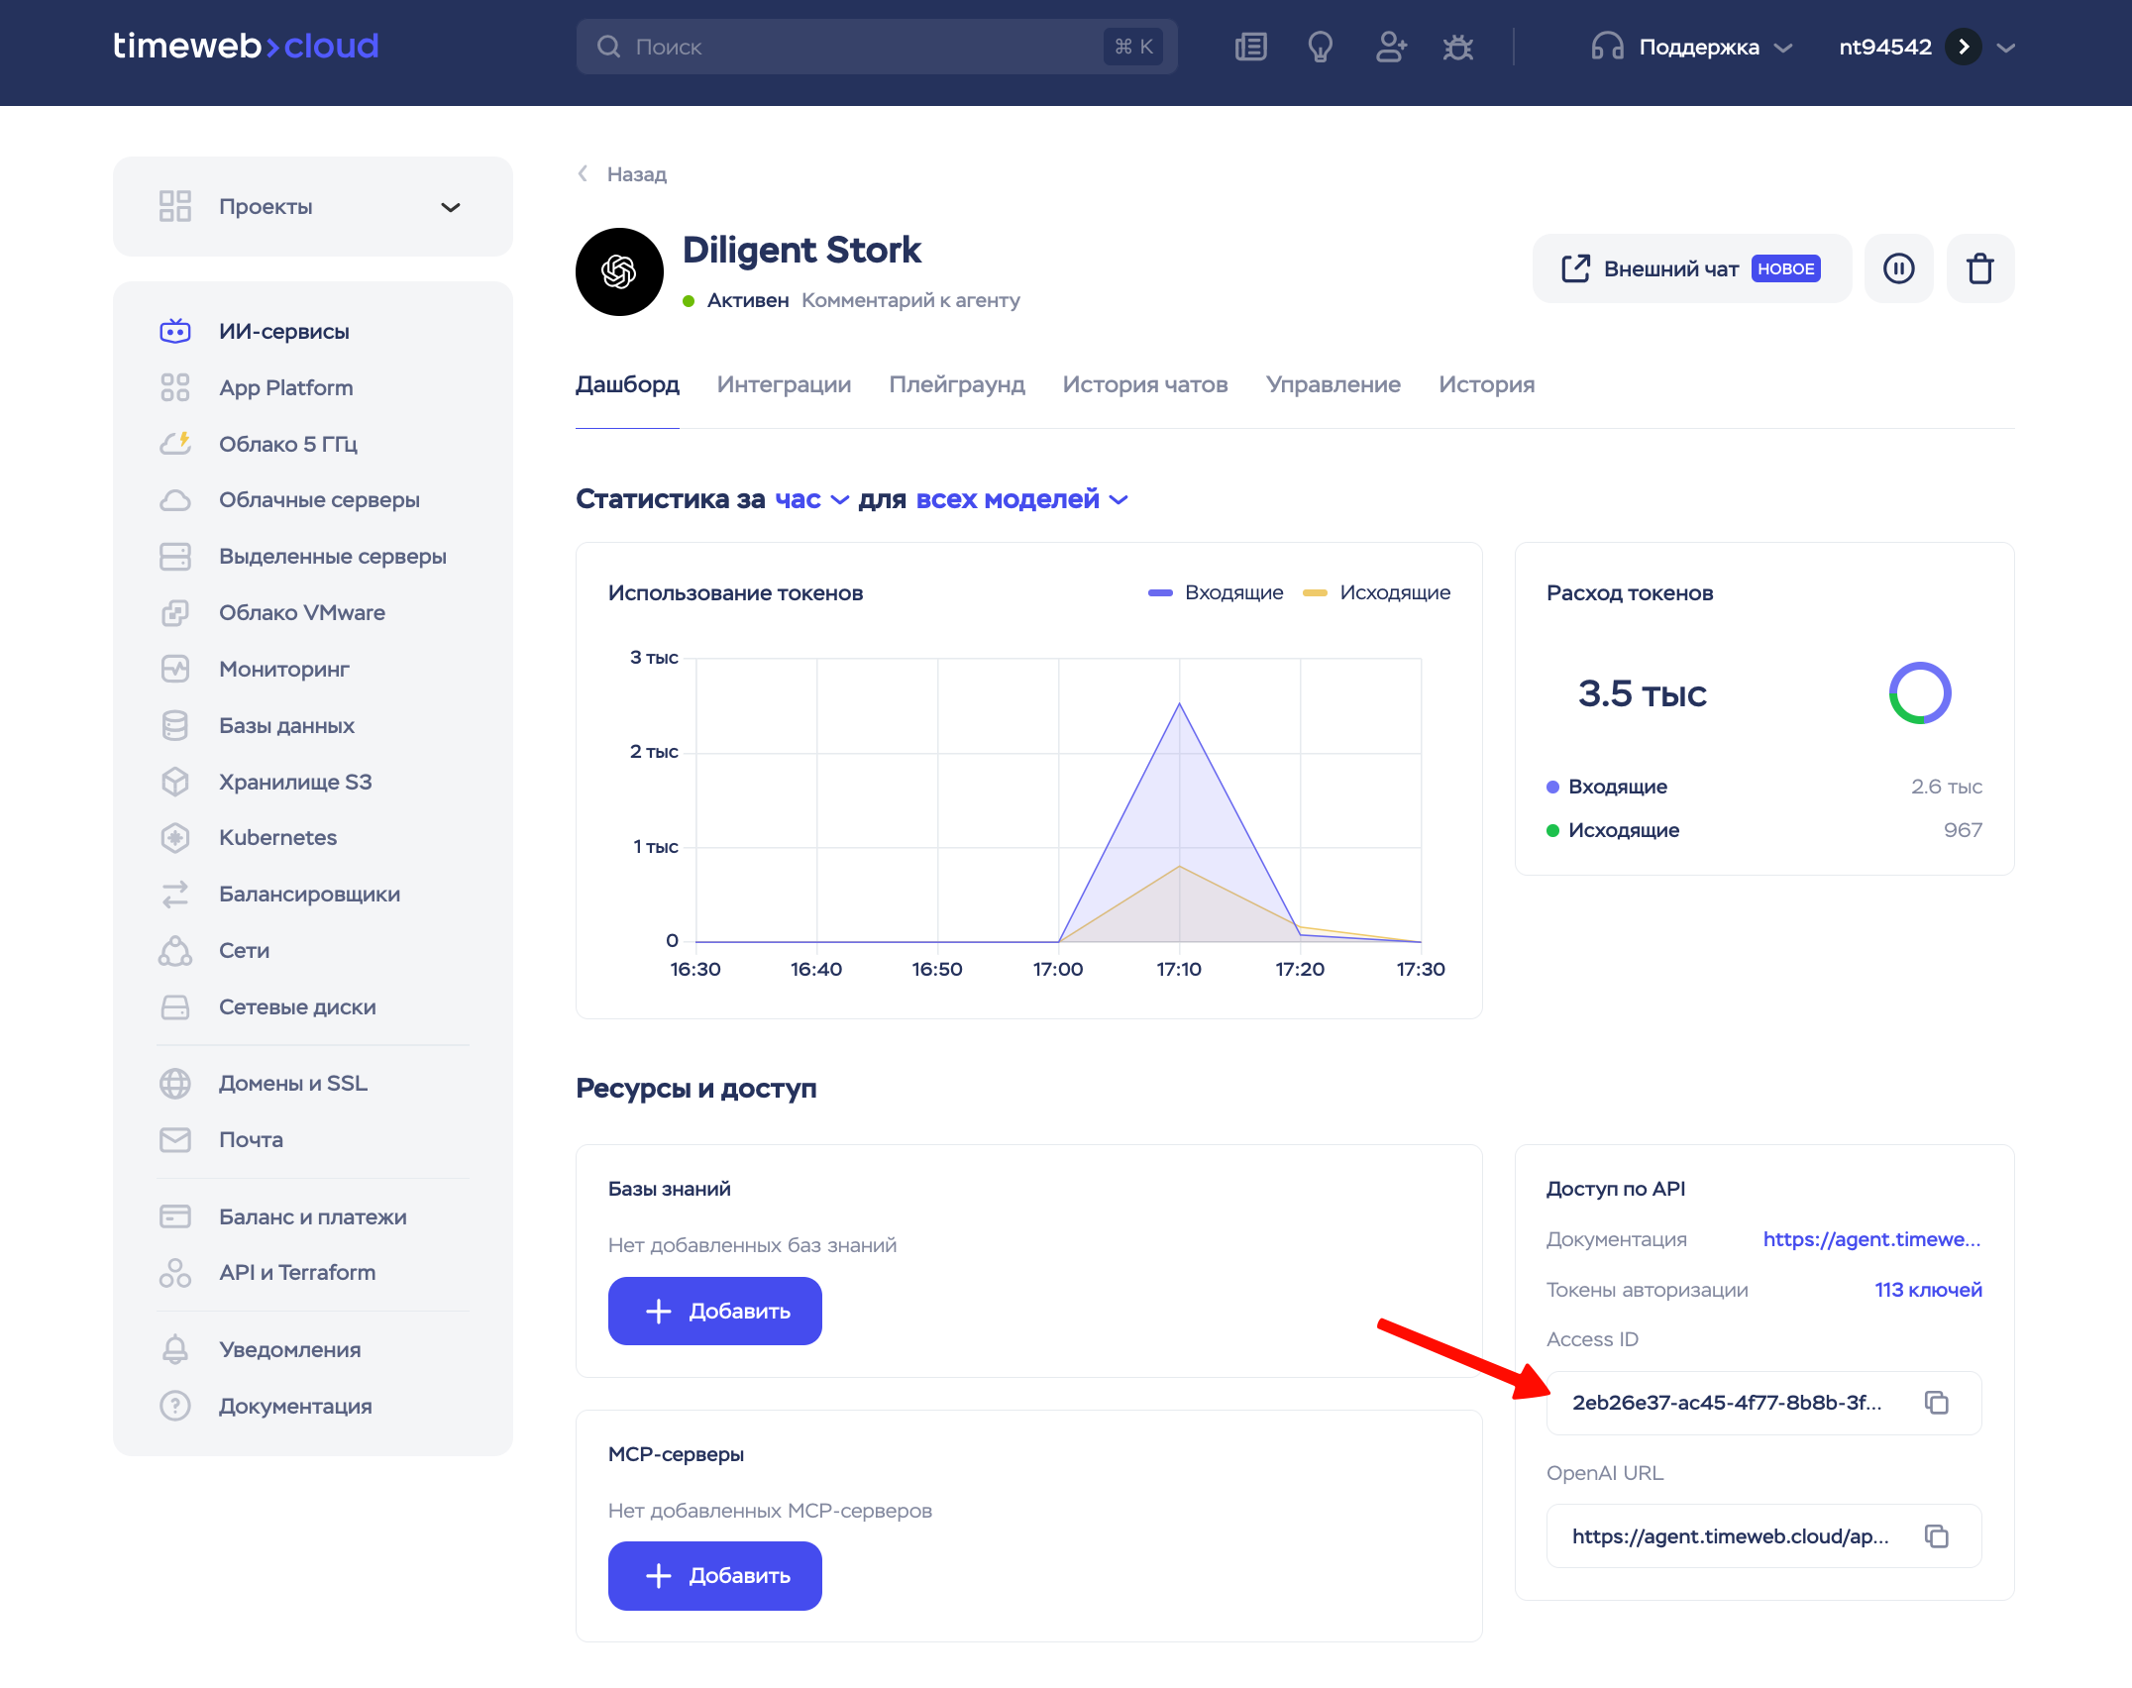Click the agent OpenAI logo avatar
This screenshot has width=2132, height=1688.
619,271
